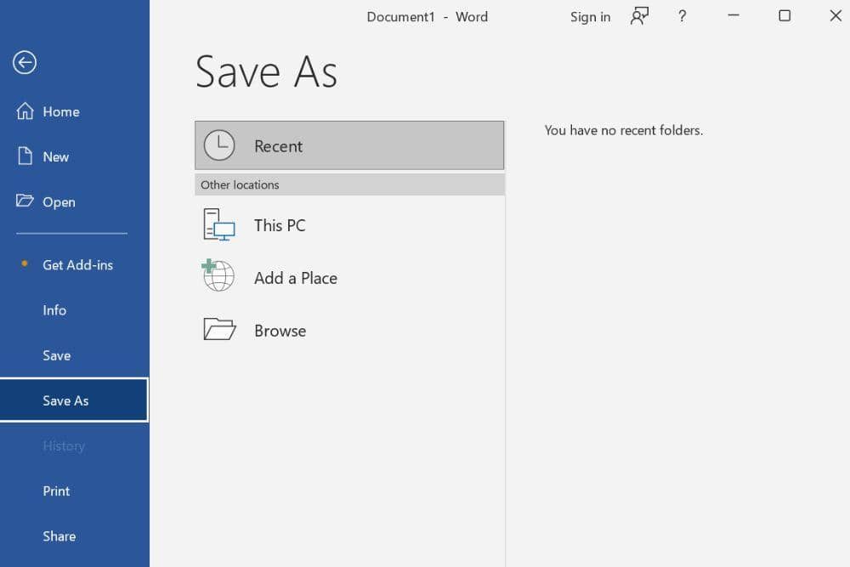Image resolution: width=850 pixels, height=567 pixels.
Task: Open the Info page
Action: (54, 310)
